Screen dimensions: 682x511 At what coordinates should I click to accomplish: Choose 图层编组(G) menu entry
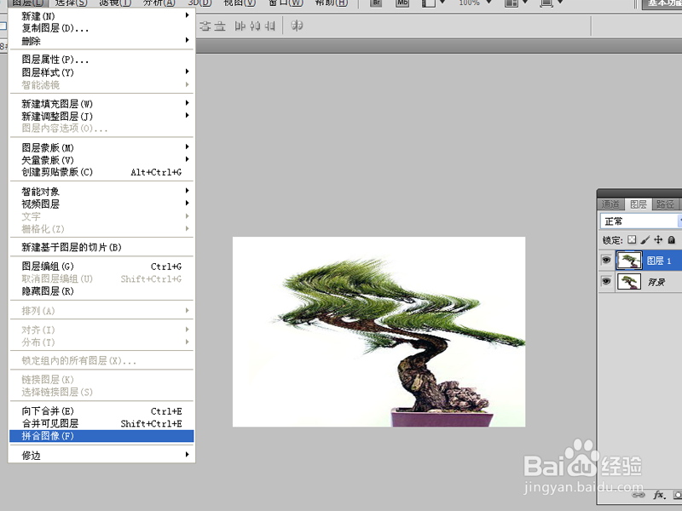click(x=101, y=267)
